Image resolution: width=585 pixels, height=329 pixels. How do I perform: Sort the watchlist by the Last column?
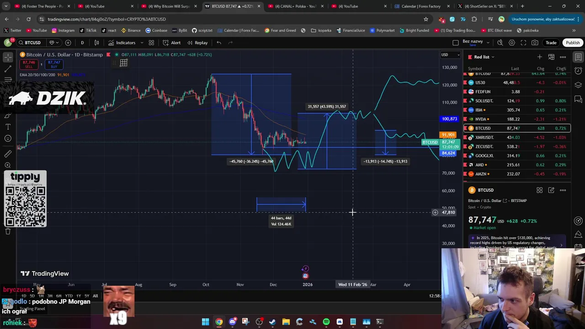(x=515, y=69)
